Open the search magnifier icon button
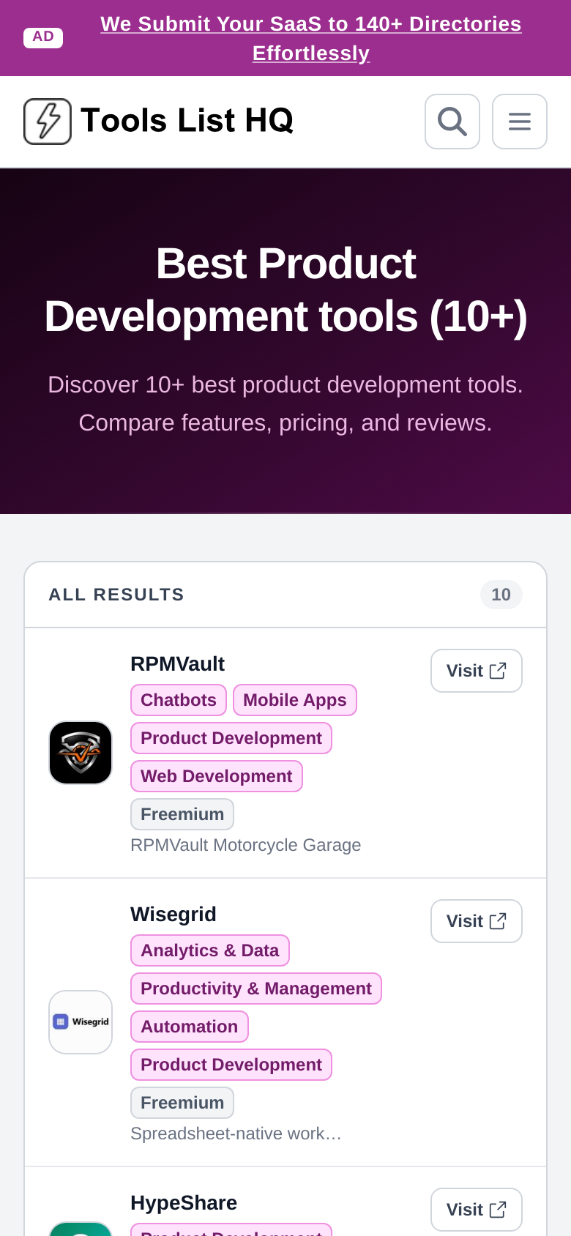 pyautogui.click(x=452, y=122)
